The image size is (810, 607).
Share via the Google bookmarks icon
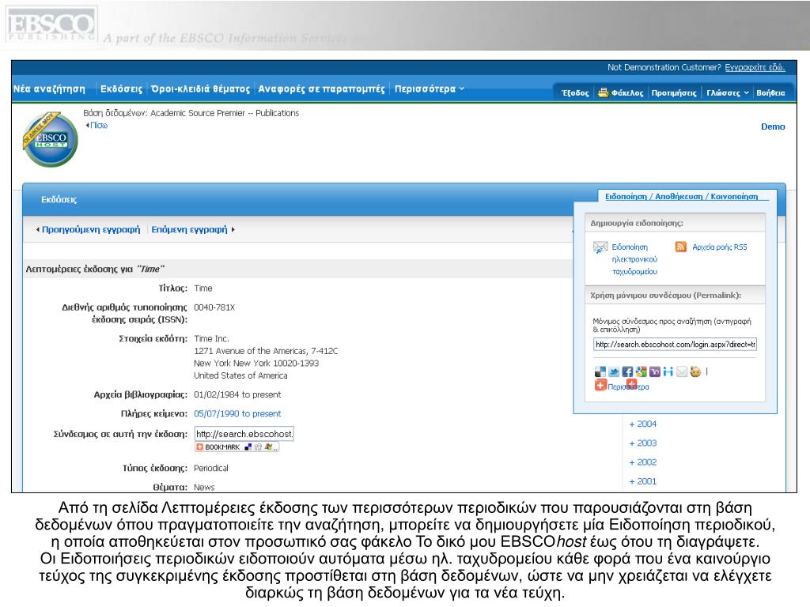641,371
